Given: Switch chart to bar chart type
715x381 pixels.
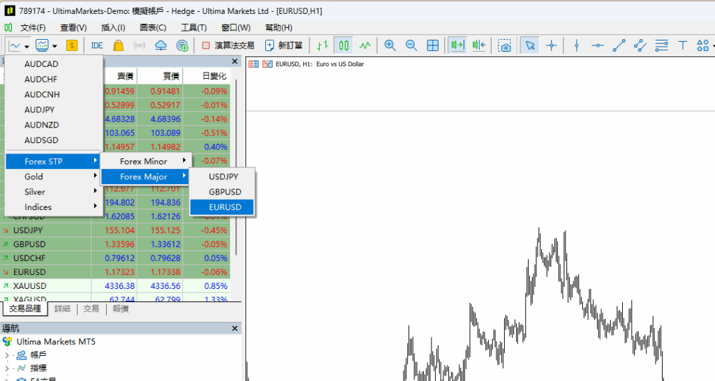Looking at the screenshot, I should [323, 45].
